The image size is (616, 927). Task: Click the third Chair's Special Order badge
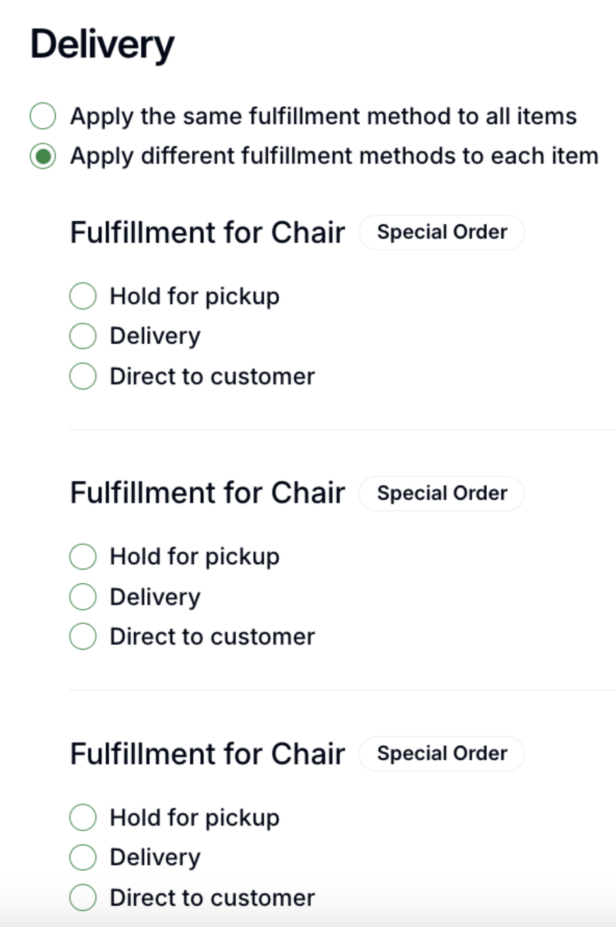coord(442,754)
